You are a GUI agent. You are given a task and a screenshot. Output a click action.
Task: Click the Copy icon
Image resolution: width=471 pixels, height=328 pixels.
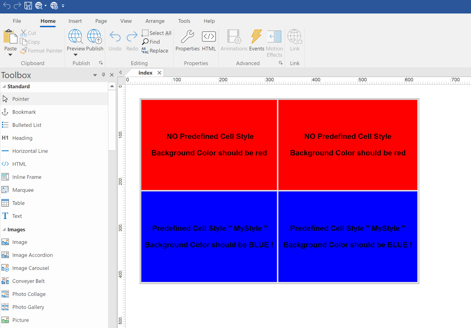coord(23,42)
